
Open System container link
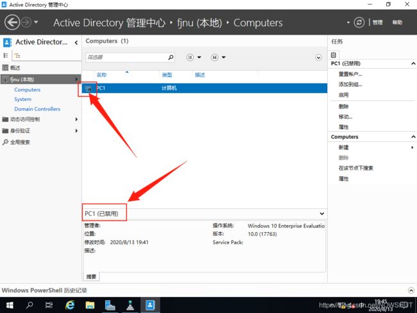[23, 99]
